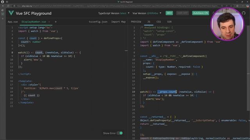The image size is (250, 140).
Task: Click the plus icon in the browser sidebar
Action: (3, 19)
